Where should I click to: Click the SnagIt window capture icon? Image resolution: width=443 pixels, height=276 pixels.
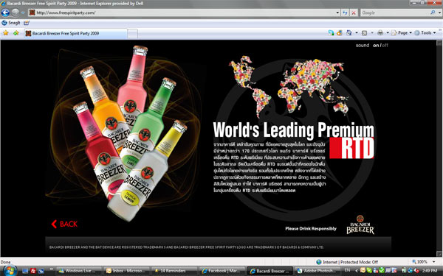pyautogui.click(x=27, y=23)
